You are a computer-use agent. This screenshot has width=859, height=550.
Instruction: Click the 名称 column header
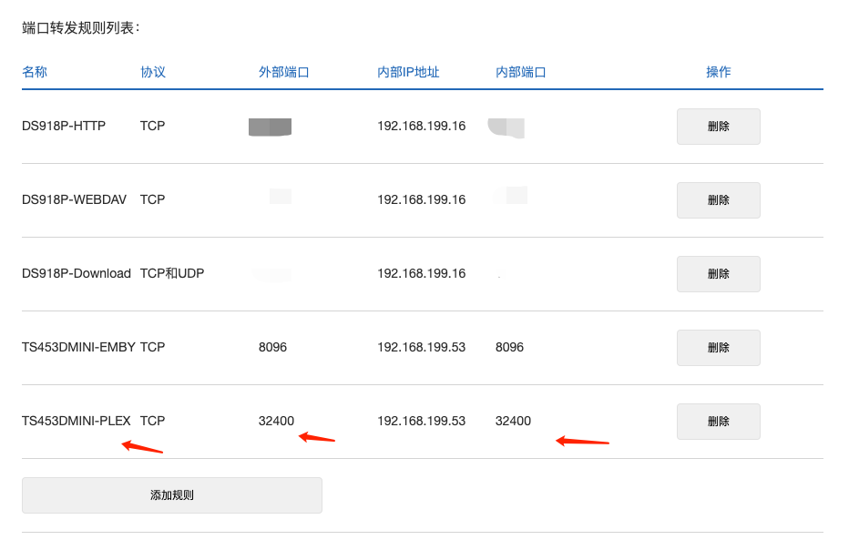[x=35, y=72]
